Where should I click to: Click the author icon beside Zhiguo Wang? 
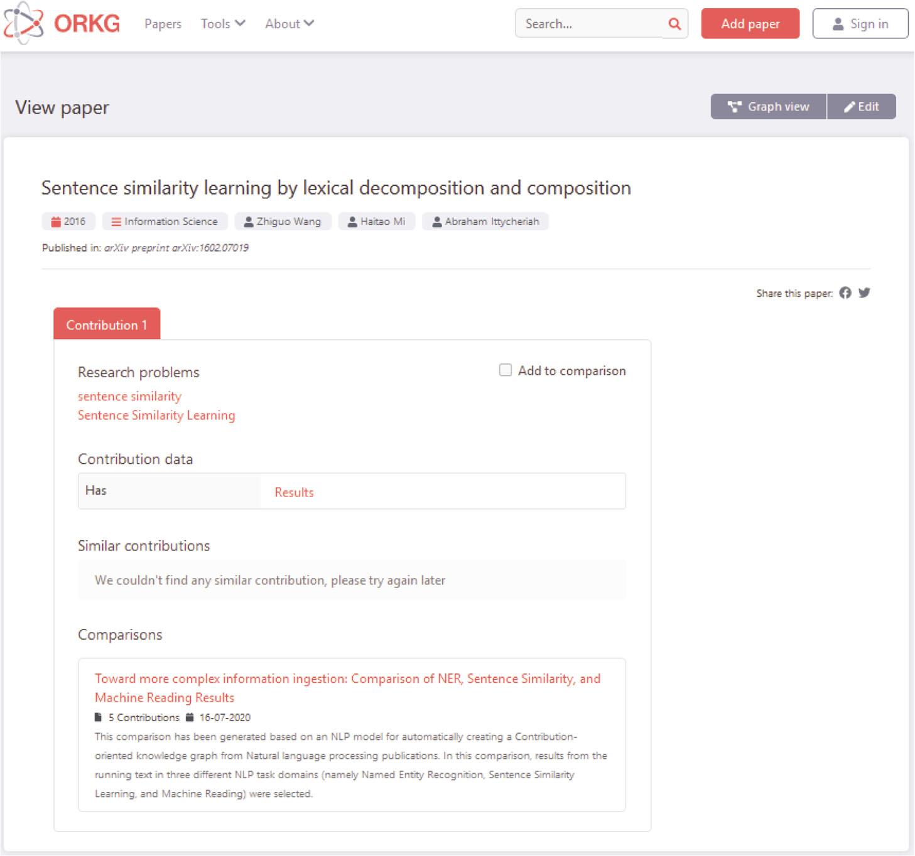tap(248, 222)
